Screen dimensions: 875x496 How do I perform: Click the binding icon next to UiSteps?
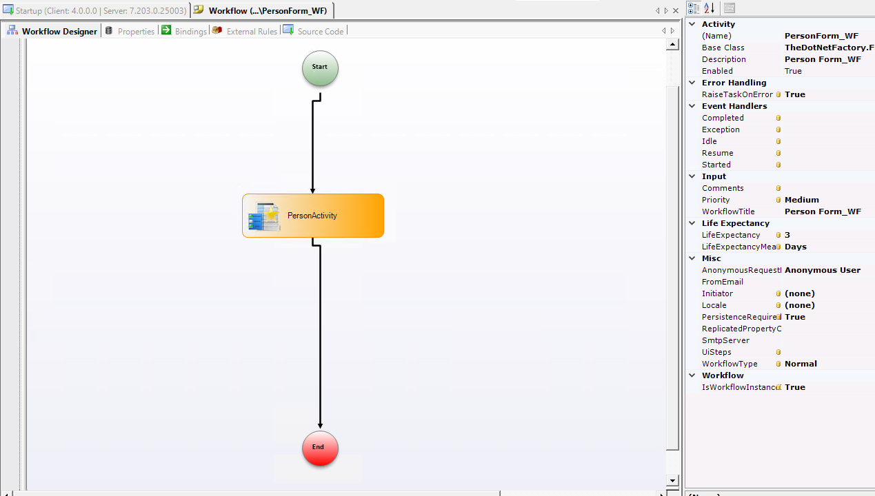(778, 352)
